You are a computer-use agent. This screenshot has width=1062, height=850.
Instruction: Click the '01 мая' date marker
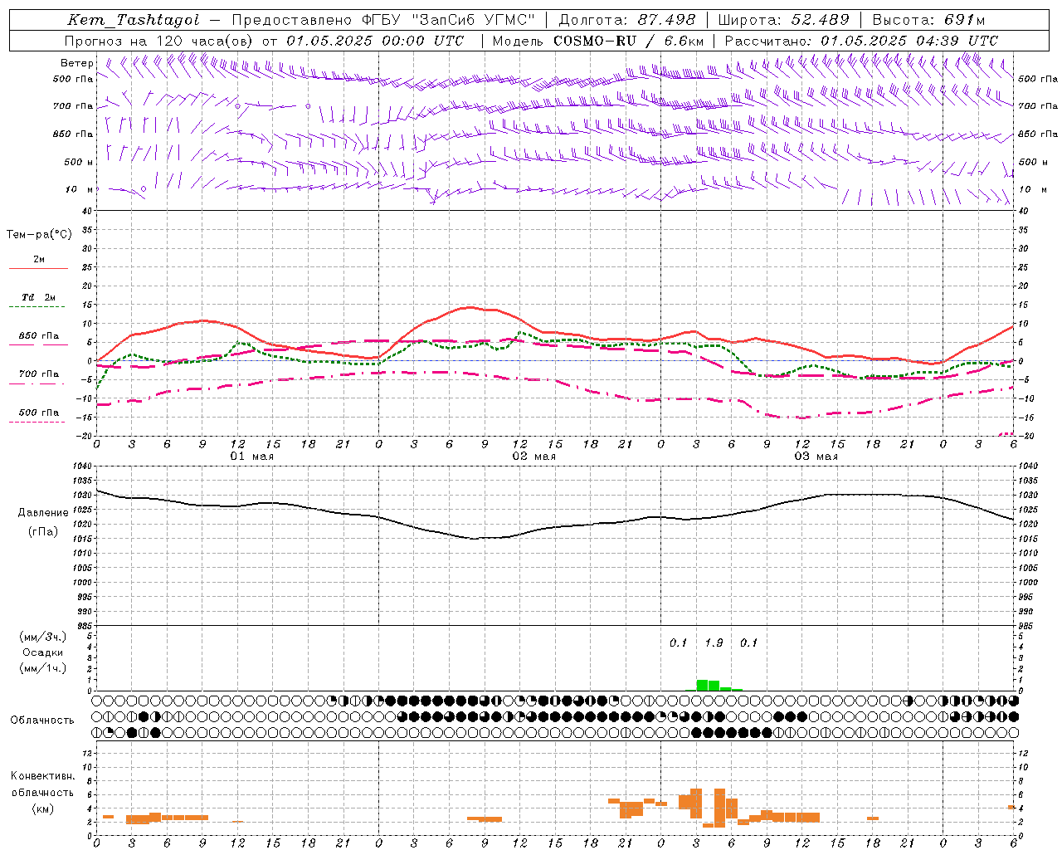(251, 457)
